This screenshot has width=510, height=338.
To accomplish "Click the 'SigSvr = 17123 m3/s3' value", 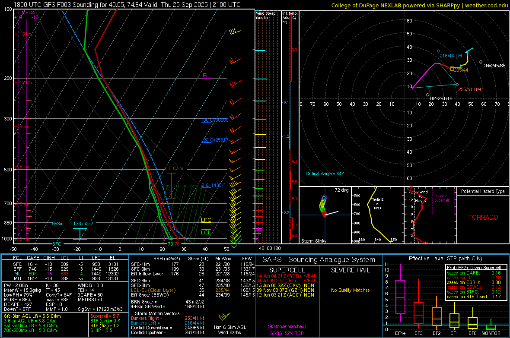I will [x=100, y=310].
